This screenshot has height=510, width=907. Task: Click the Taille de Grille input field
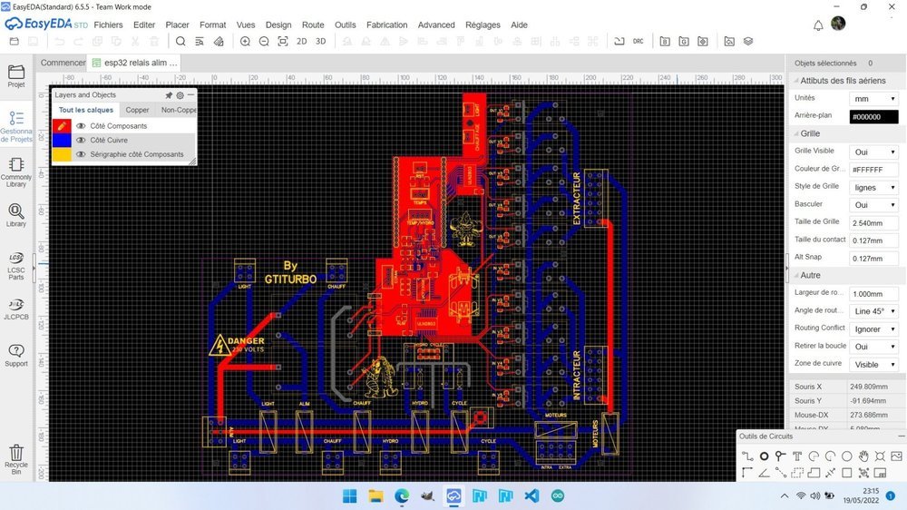click(873, 223)
